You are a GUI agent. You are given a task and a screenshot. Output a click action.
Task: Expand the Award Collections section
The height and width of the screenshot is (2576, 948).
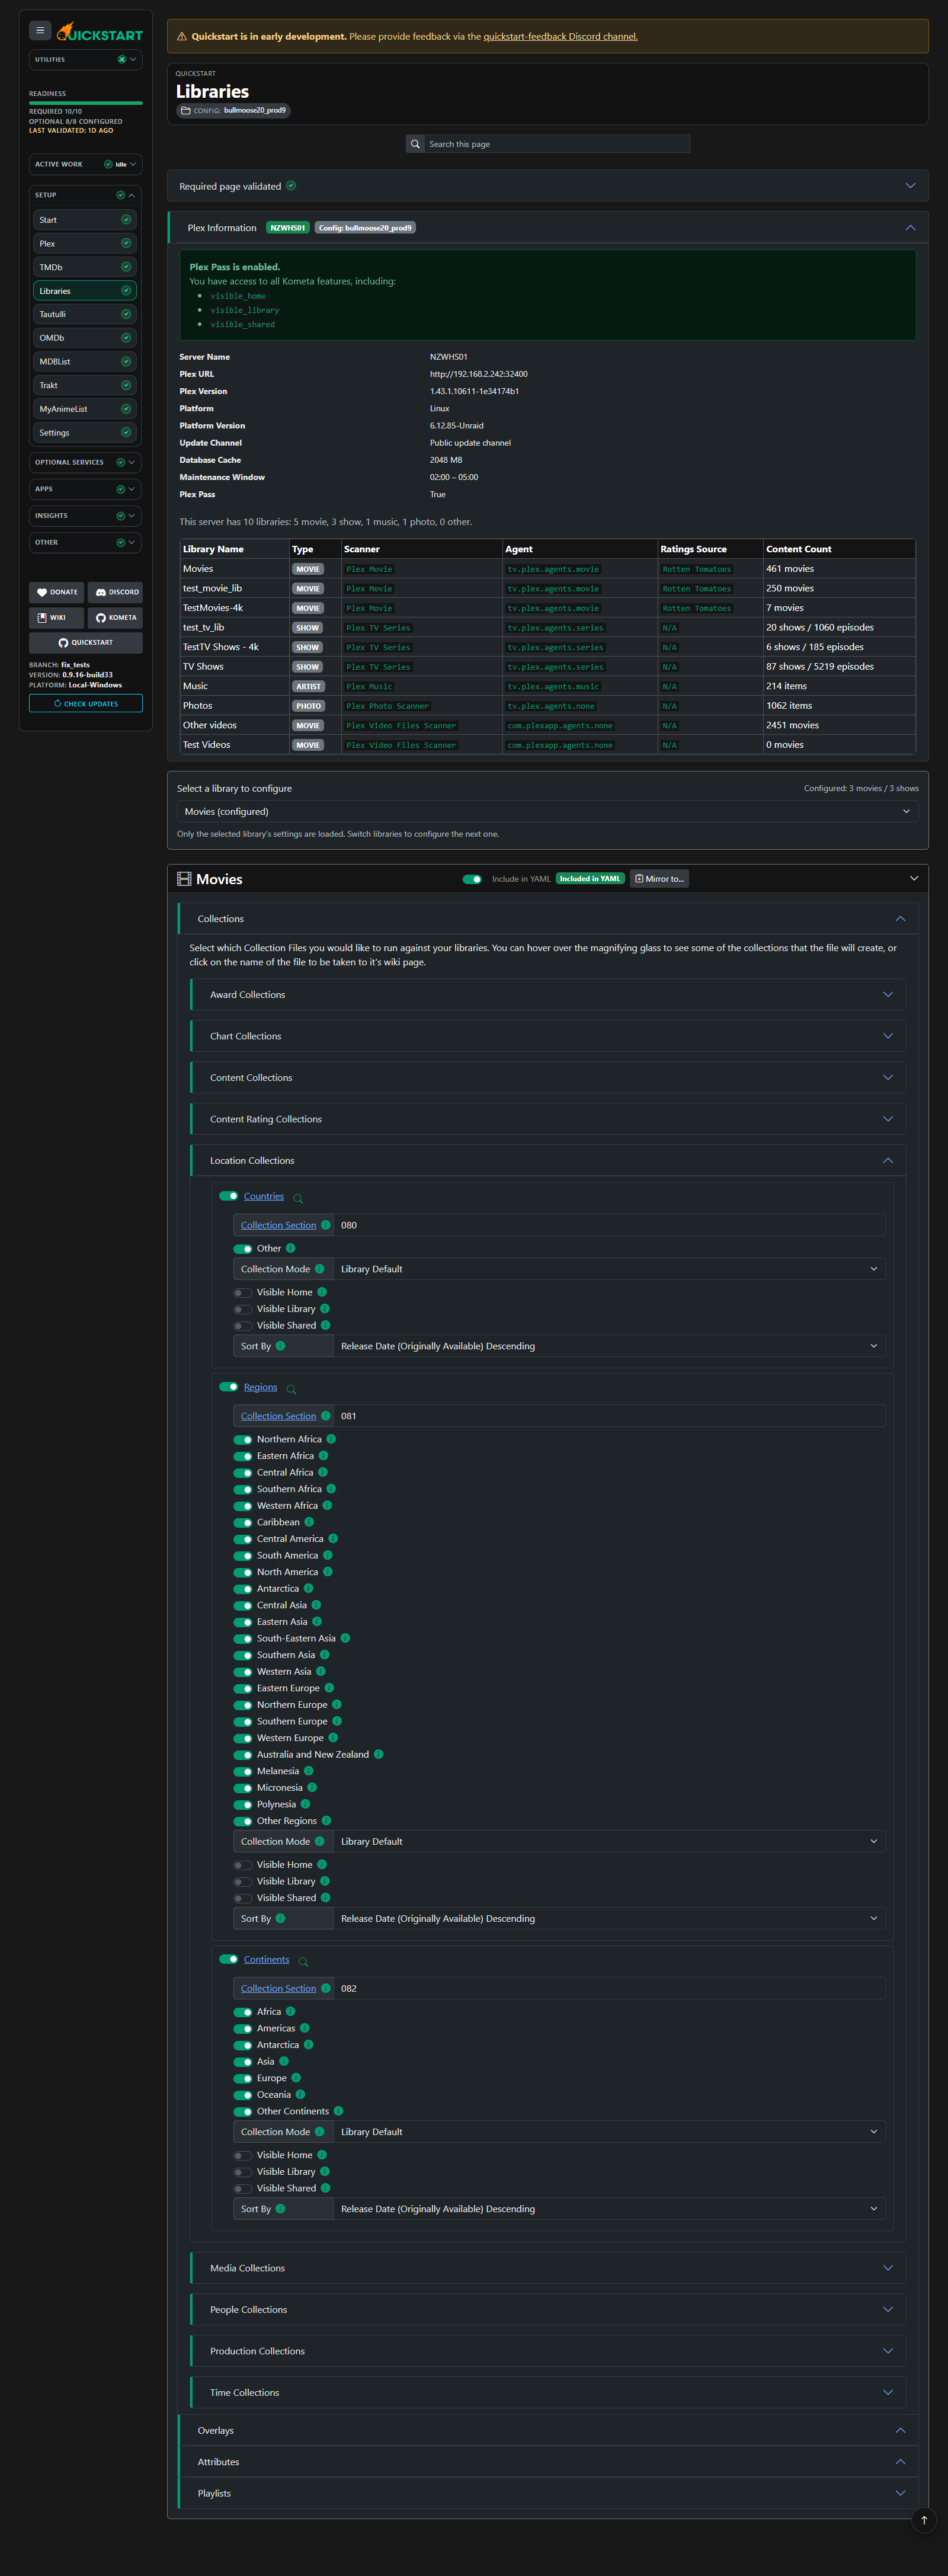tap(548, 995)
